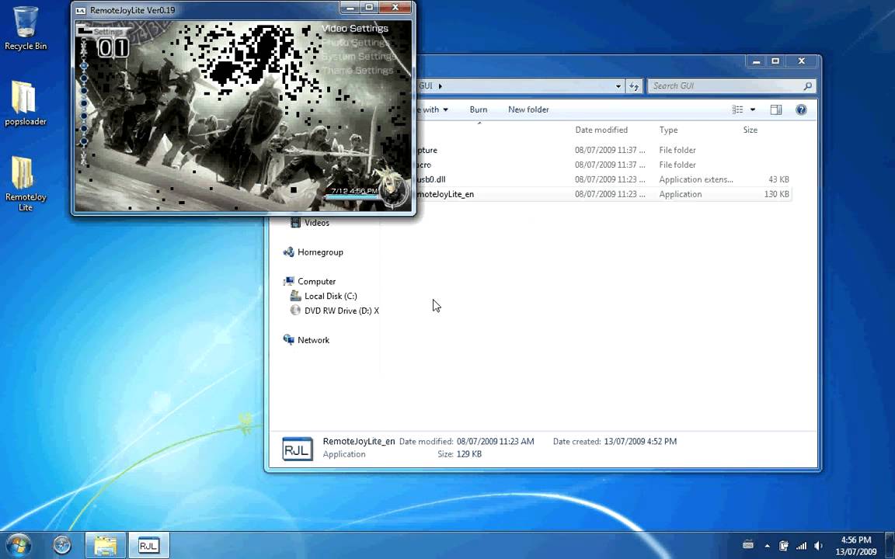Screen dimensions: 895x559
Task: Click the Type cell reading Application extens...
Action: coord(696,179)
